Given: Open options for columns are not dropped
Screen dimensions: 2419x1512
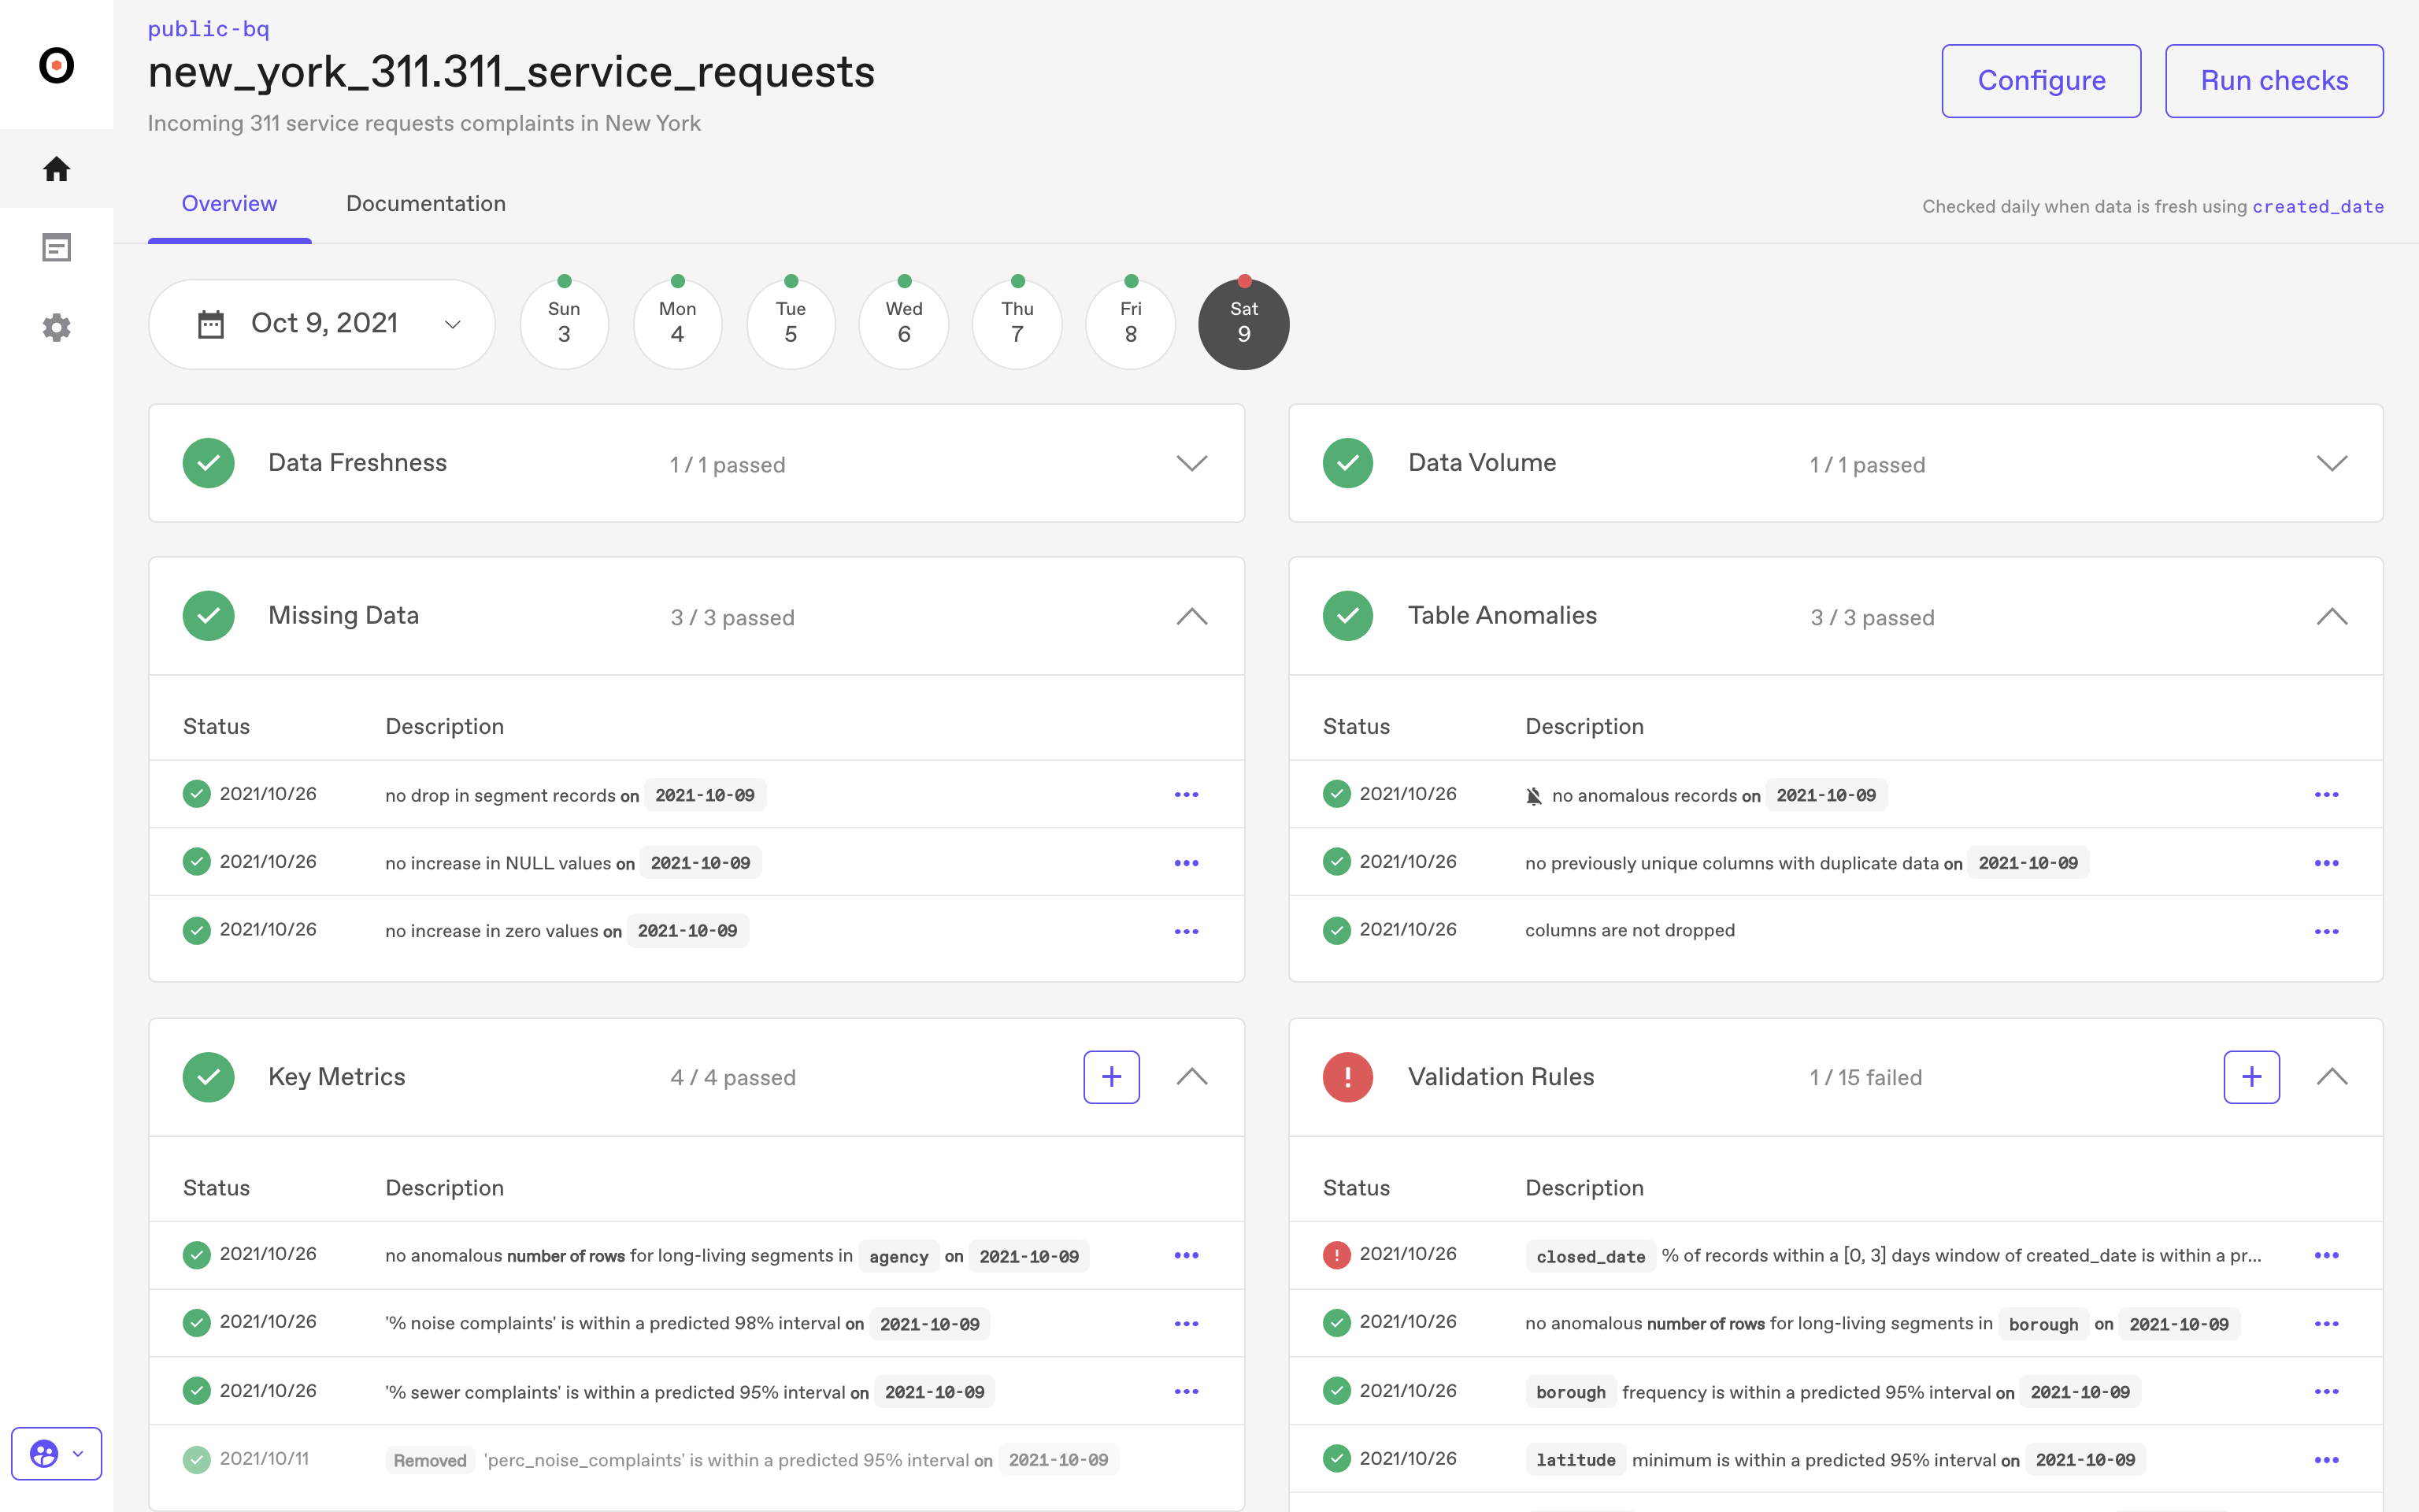Looking at the screenshot, I should click(x=2326, y=931).
